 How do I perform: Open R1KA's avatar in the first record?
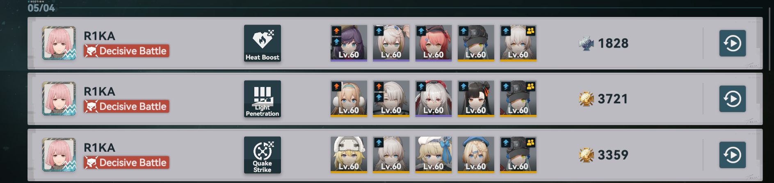[59, 43]
